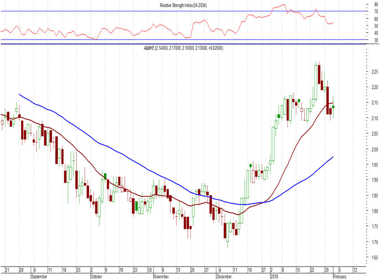Viewport: 380px width, 280px height.
Task: Click the RSI peak above 70 in January
Action: [x=284, y=4]
